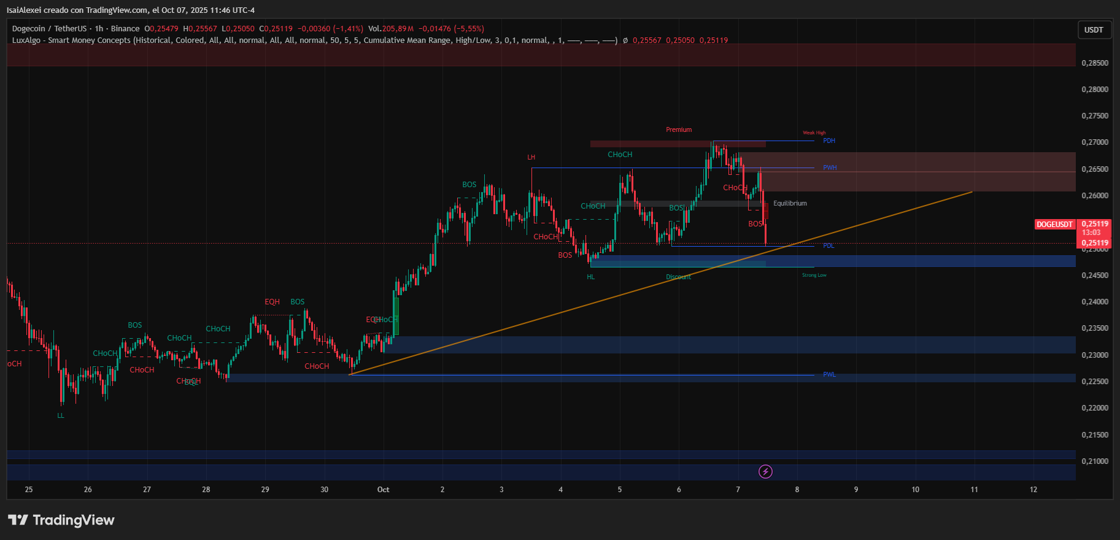
Task: Click the Oct date on time axis
Action: (x=383, y=490)
